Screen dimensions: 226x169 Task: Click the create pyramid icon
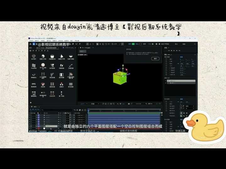click(62, 56)
